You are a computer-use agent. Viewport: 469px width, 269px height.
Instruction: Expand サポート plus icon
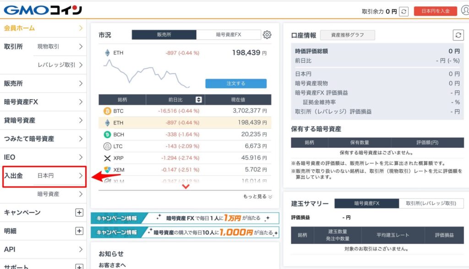coord(79,266)
